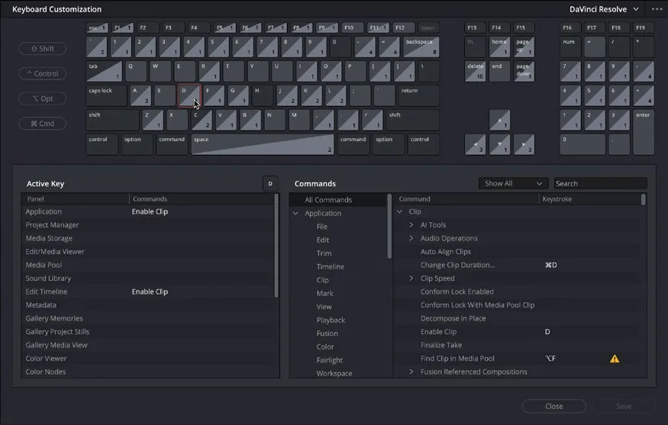668x425 pixels.
Task: Select the Timeline category
Action: point(330,266)
